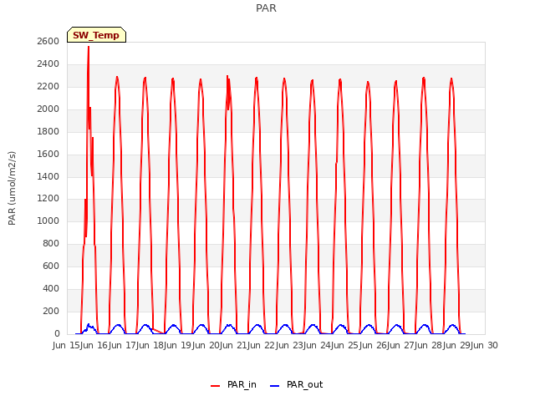Click the Jun 21 x-axis label

(234, 345)
